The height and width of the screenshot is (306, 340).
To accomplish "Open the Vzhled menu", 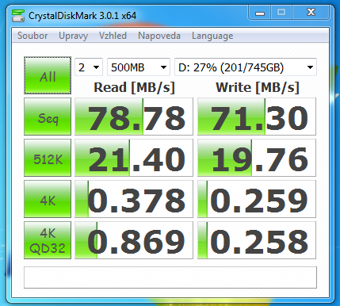I will (x=113, y=36).
